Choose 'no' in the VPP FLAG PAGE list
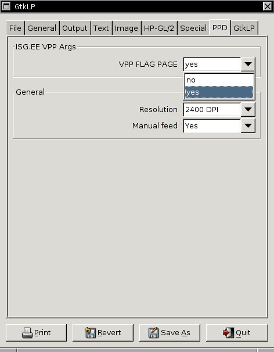This screenshot has height=352, width=274. [219, 80]
